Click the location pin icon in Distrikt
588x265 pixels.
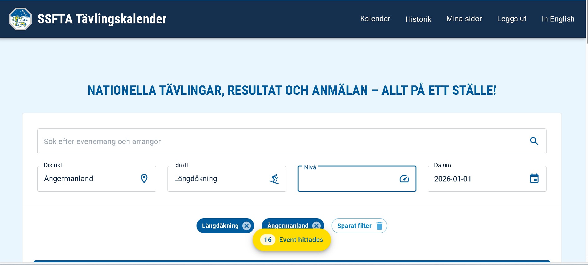[x=144, y=179]
